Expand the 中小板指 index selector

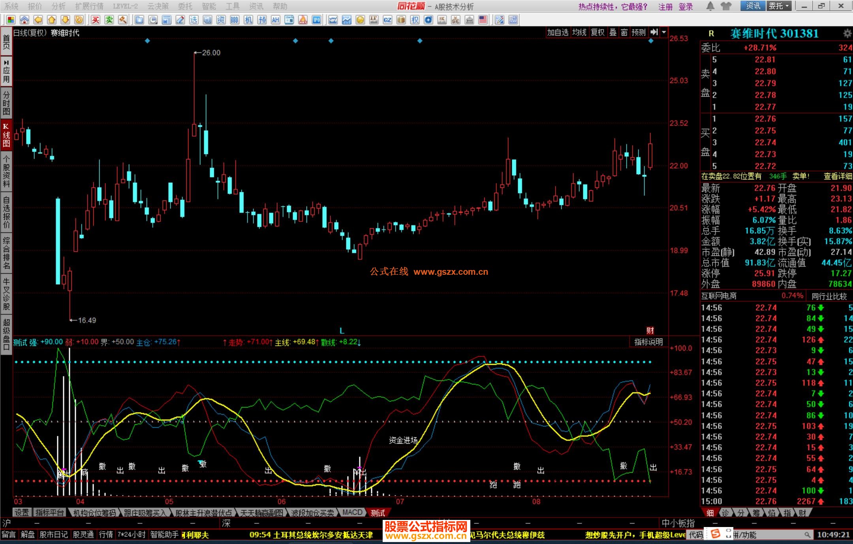point(678,523)
